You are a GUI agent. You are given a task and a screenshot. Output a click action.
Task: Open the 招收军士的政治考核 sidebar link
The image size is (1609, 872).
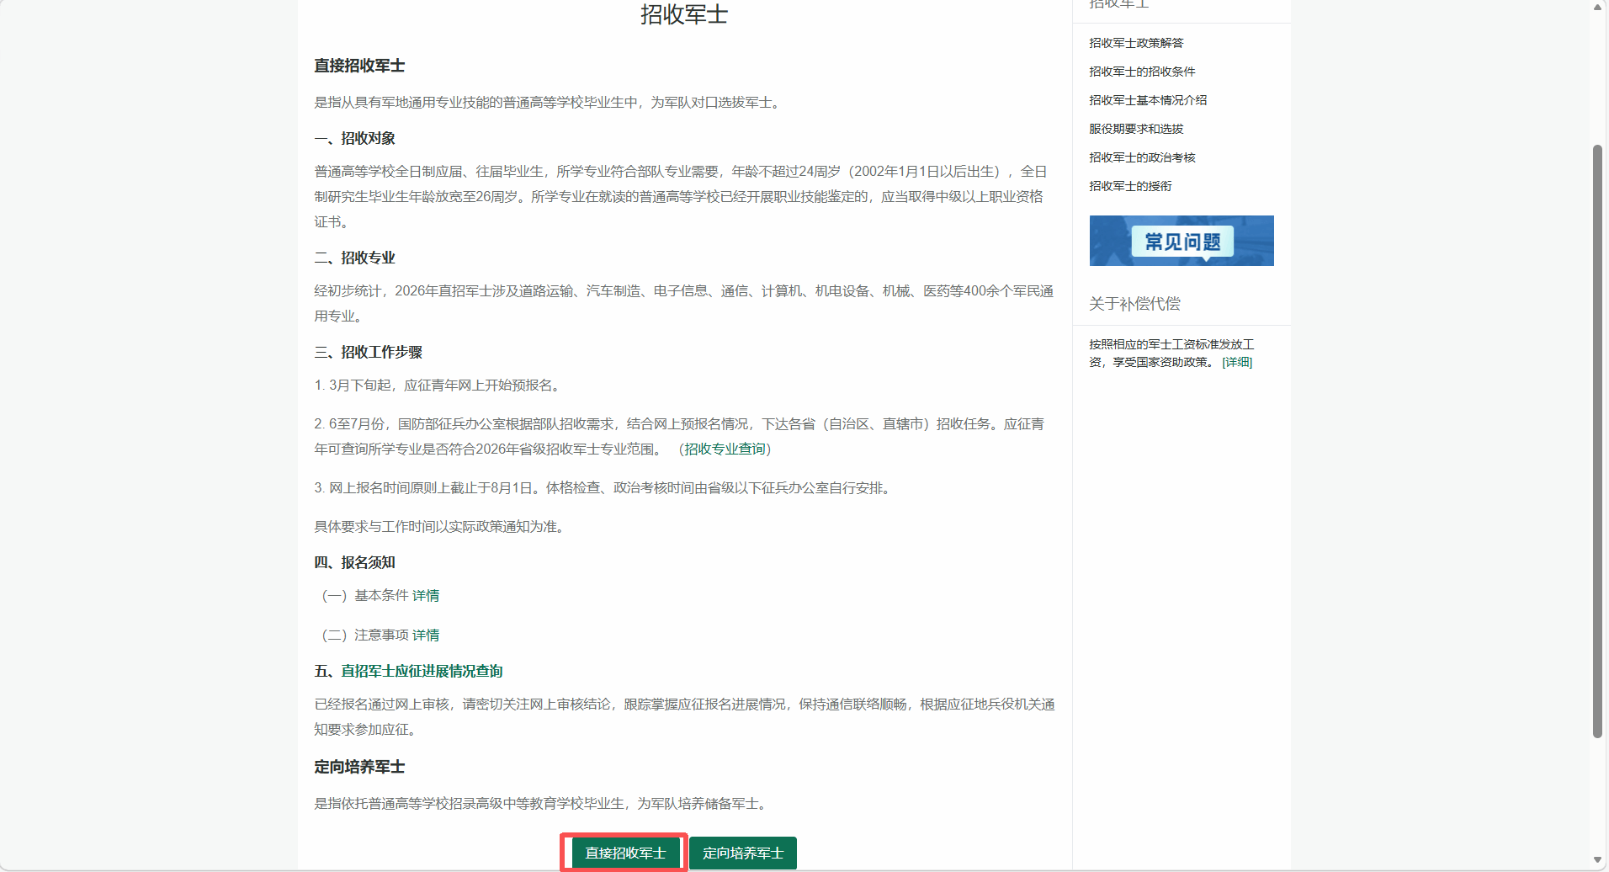coord(1142,157)
